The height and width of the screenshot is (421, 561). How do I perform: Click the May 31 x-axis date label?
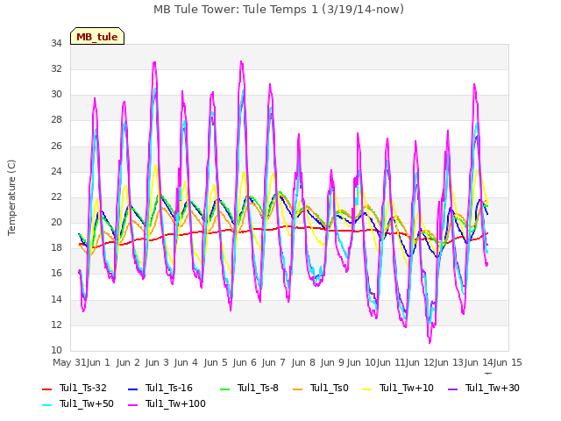click(x=69, y=362)
